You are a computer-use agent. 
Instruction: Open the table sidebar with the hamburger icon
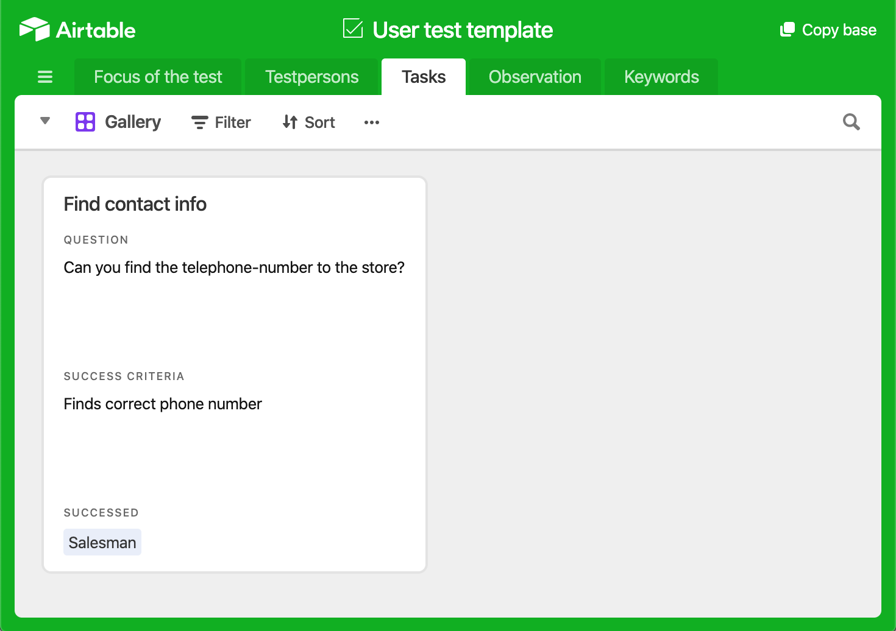pyautogui.click(x=45, y=77)
